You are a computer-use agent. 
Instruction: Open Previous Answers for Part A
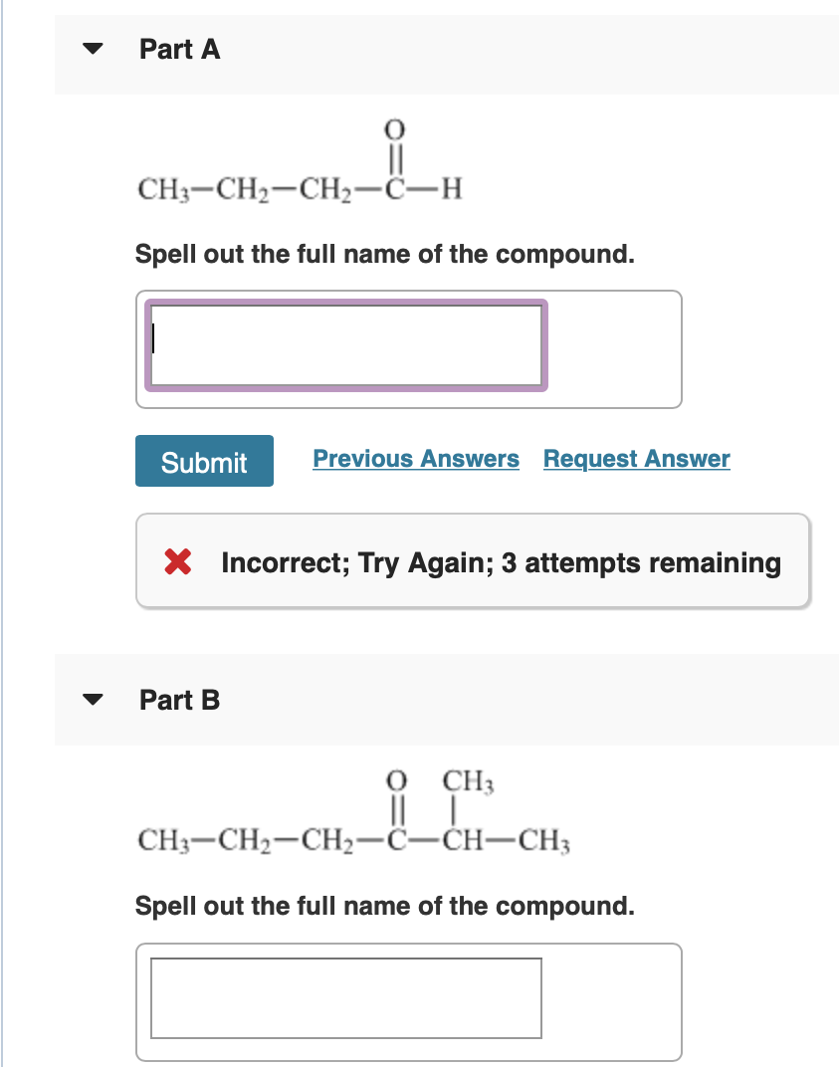416,458
